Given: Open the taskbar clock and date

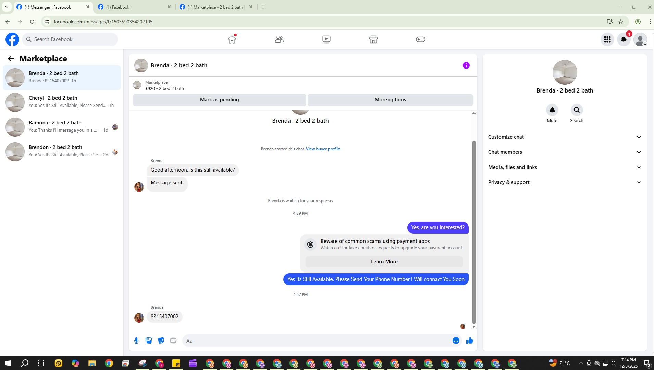Looking at the screenshot, I should click(629, 363).
